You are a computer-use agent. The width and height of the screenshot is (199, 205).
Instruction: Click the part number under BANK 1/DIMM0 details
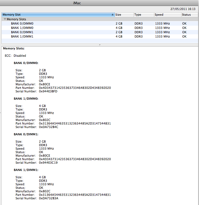point(75,123)
